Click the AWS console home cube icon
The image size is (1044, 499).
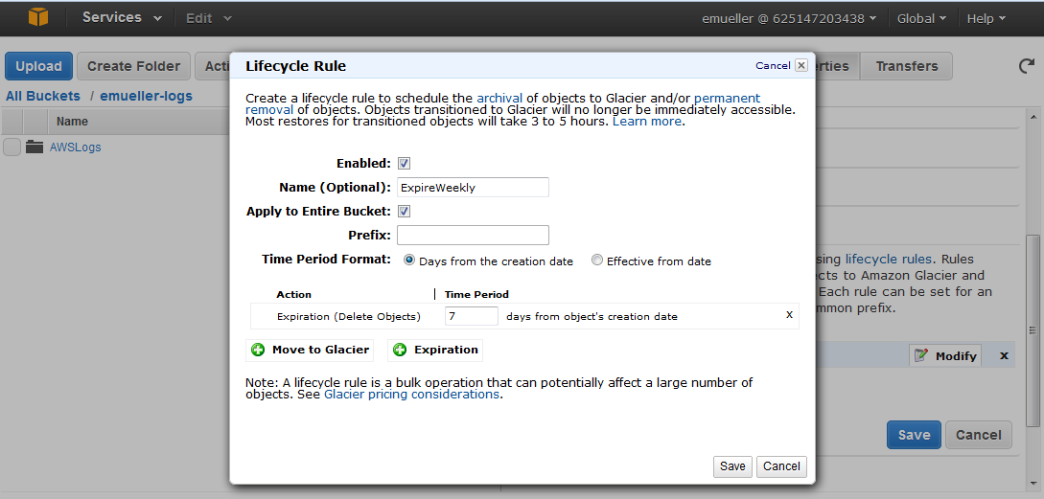pyautogui.click(x=37, y=18)
